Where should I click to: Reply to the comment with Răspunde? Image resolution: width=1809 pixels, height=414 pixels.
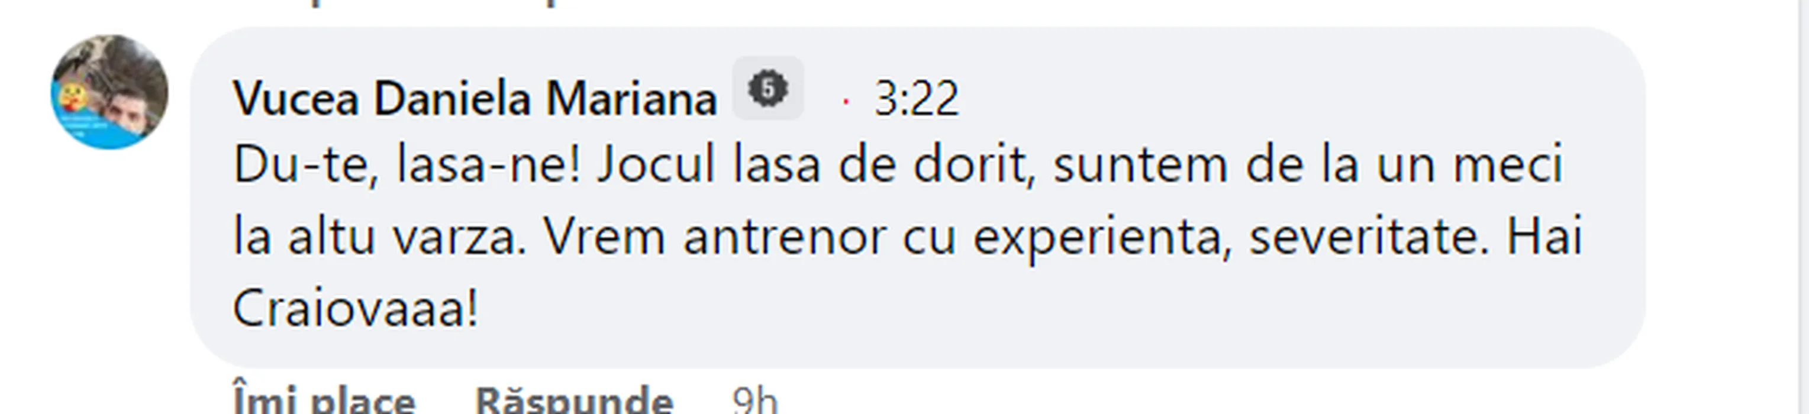pos(575,400)
